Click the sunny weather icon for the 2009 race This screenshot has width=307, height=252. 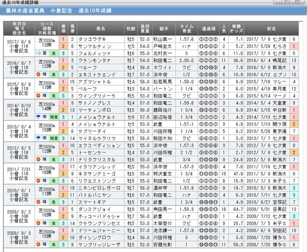(x=38, y=223)
